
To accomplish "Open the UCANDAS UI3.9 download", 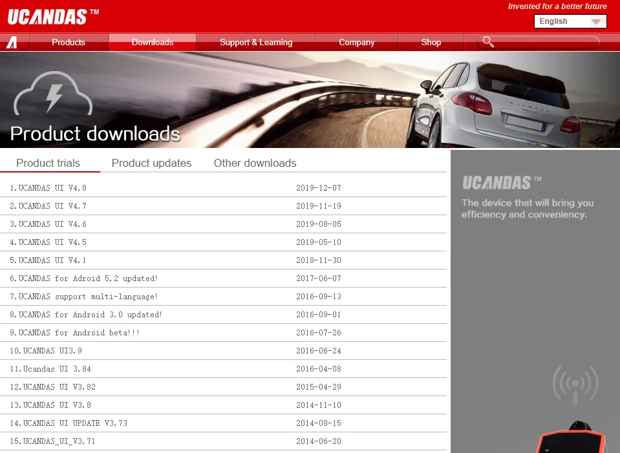I will pos(46,351).
